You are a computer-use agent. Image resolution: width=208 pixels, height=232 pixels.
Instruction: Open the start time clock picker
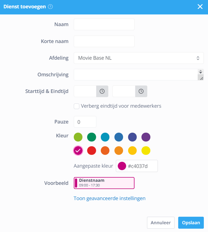pos(102,91)
